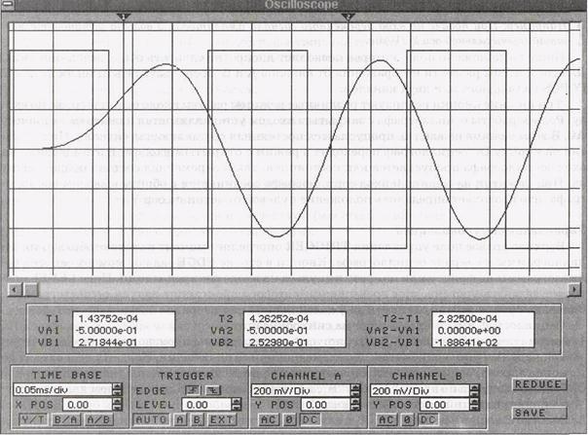The image size is (588, 435).
Task: Click Channel B Y POS field
Action: pyautogui.click(x=444, y=405)
